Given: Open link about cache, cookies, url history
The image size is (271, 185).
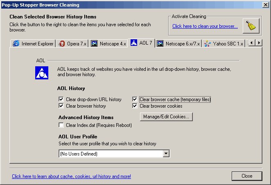Looking at the screenshot, I should 71,176.
